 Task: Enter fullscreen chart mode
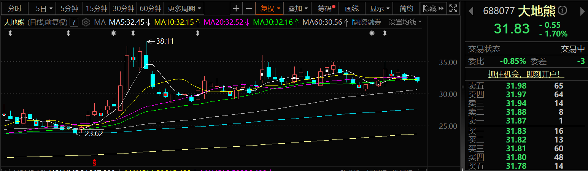tap(453, 8)
